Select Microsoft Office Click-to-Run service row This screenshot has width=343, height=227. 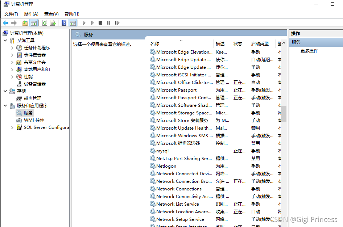215,83
